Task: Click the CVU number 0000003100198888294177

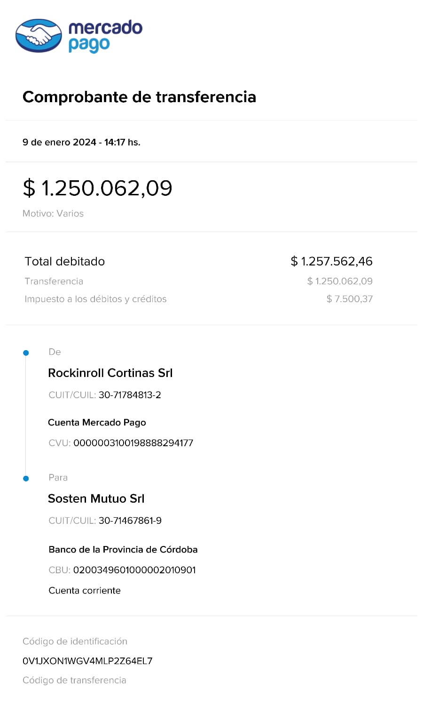Action: click(x=133, y=443)
